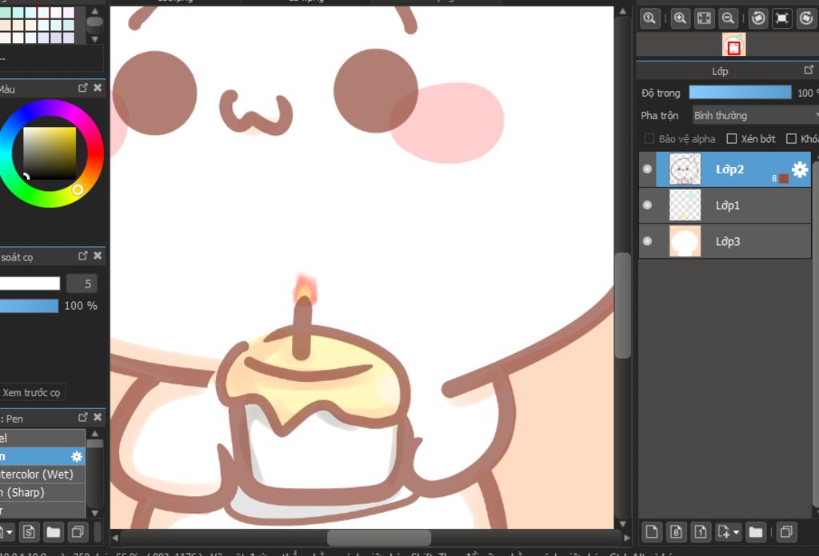Select layer Lớp3 in the layer list
Viewport: 819px width, 556px height.
coord(725,241)
